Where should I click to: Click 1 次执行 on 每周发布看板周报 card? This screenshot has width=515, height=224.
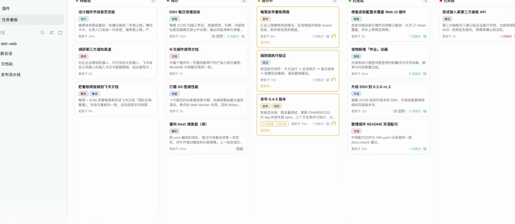click(318, 36)
